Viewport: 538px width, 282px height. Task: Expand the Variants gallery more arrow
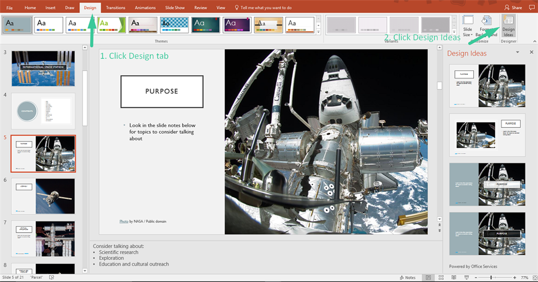click(x=454, y=32)
